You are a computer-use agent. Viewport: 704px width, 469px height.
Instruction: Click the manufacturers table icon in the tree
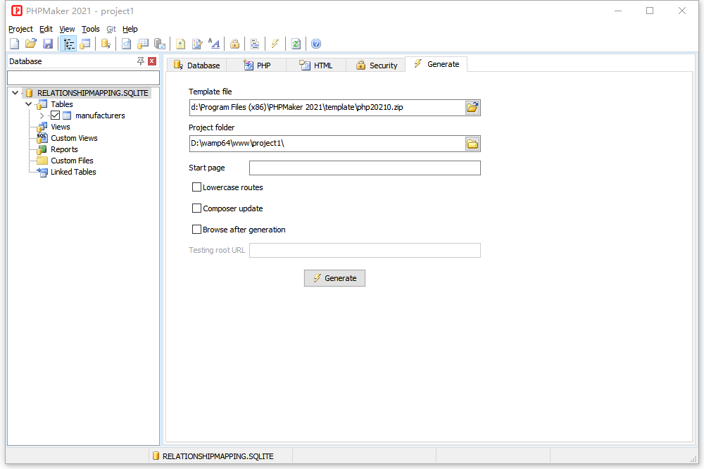click(67, 115)
